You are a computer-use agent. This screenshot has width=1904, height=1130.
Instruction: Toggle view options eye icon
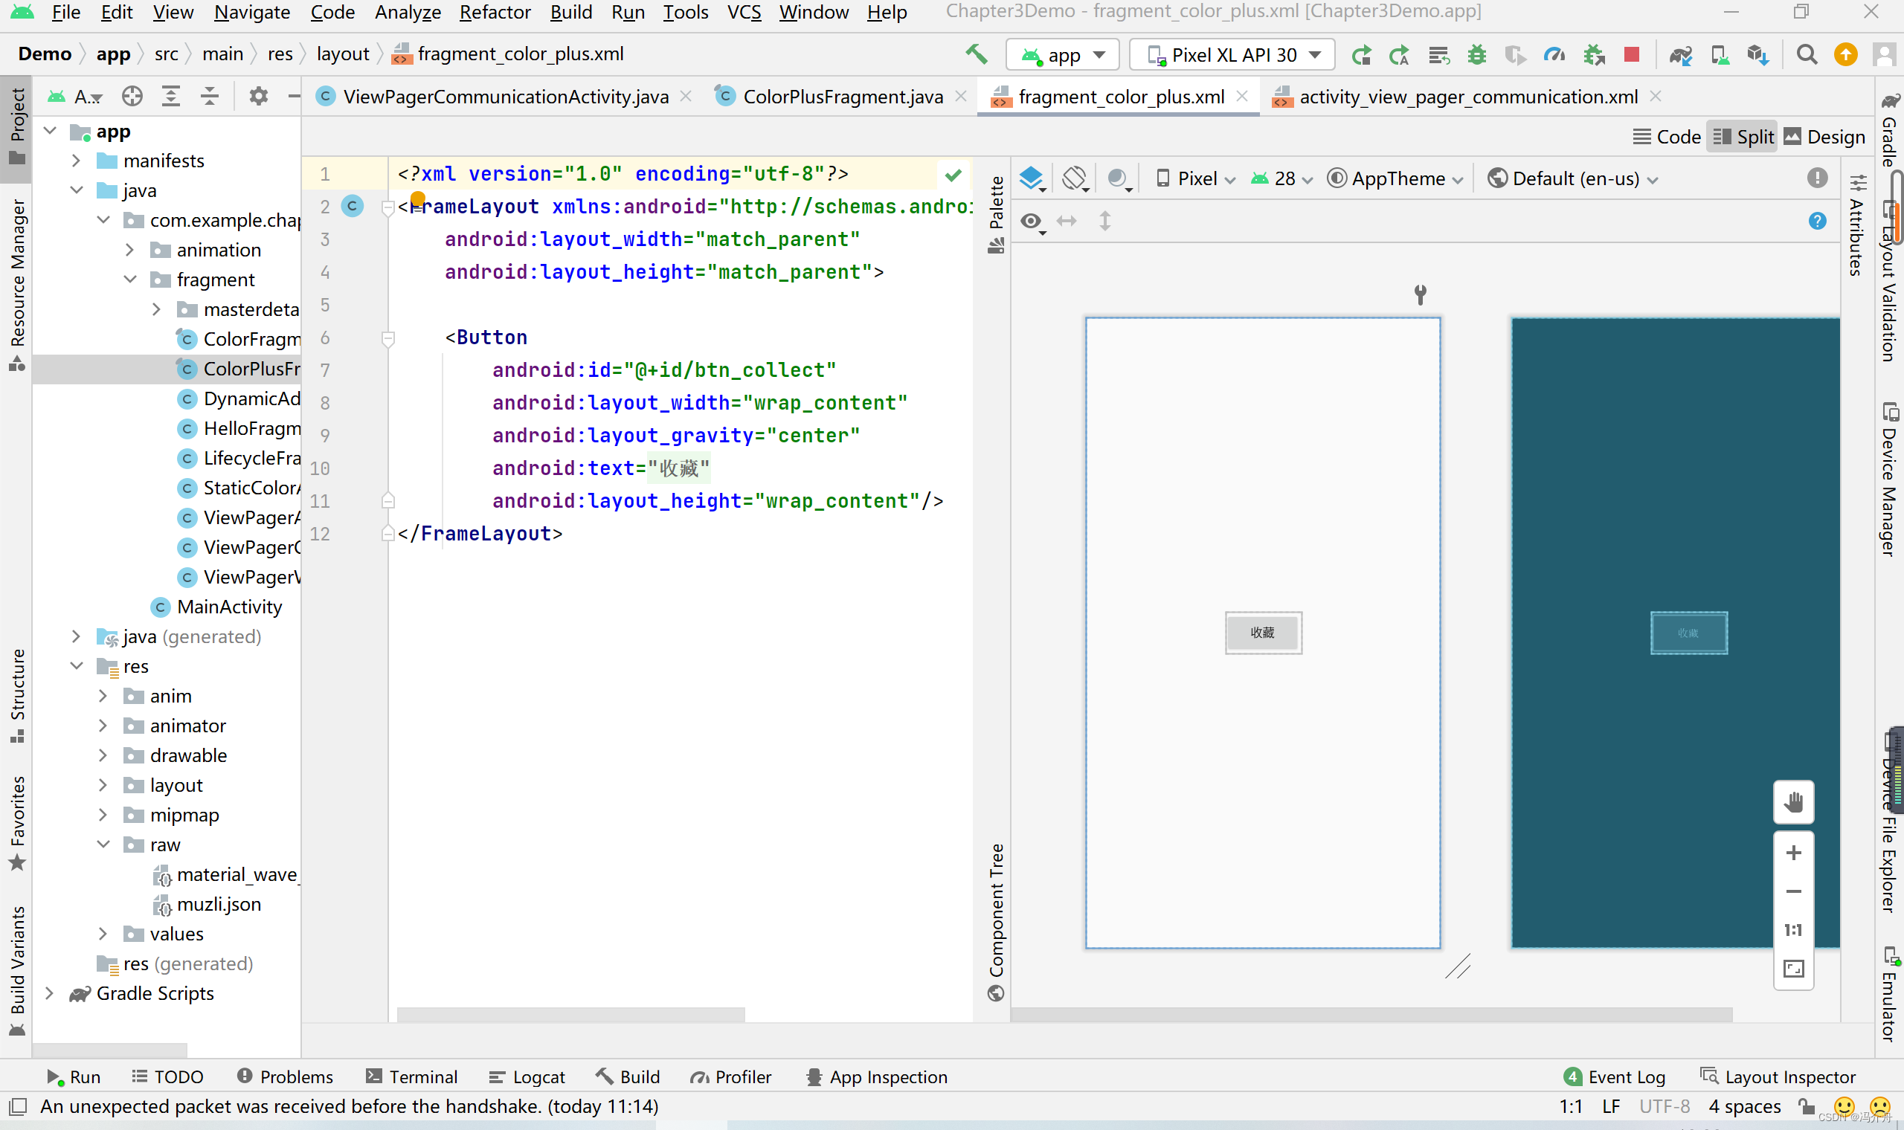point(1031,222)
